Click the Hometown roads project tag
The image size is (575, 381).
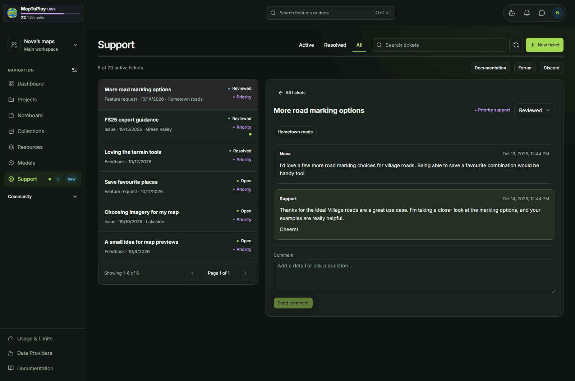[x=295, y=132]
